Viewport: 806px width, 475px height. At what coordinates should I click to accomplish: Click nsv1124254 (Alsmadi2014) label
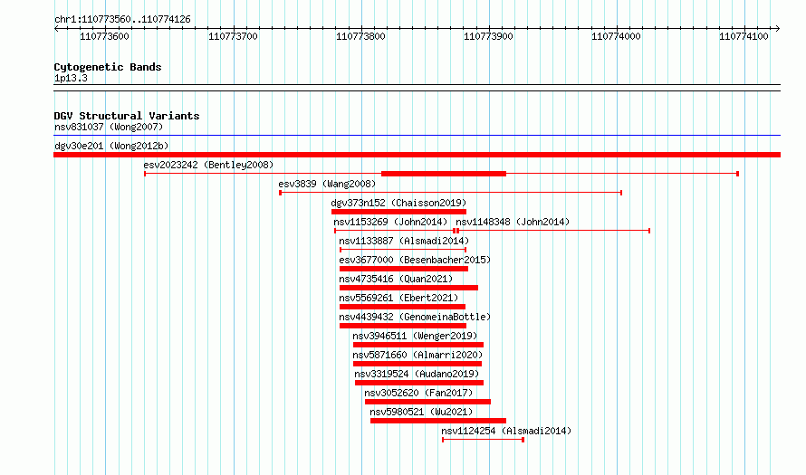506,431
